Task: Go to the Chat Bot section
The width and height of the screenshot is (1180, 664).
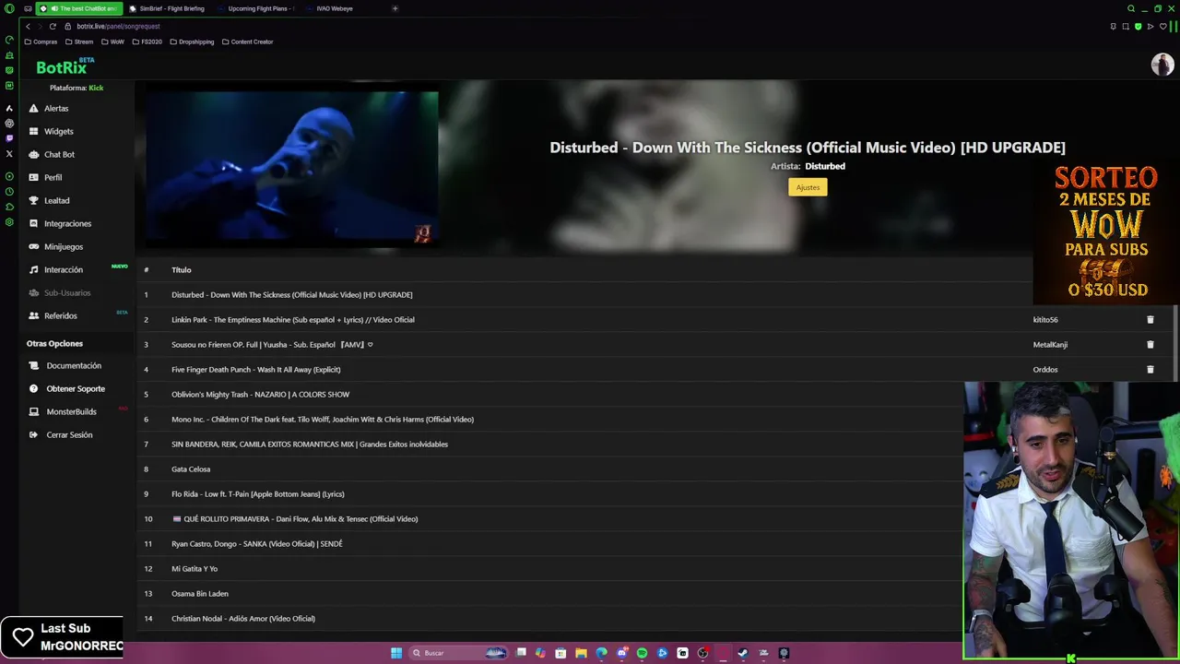Action: click(59, 154)
